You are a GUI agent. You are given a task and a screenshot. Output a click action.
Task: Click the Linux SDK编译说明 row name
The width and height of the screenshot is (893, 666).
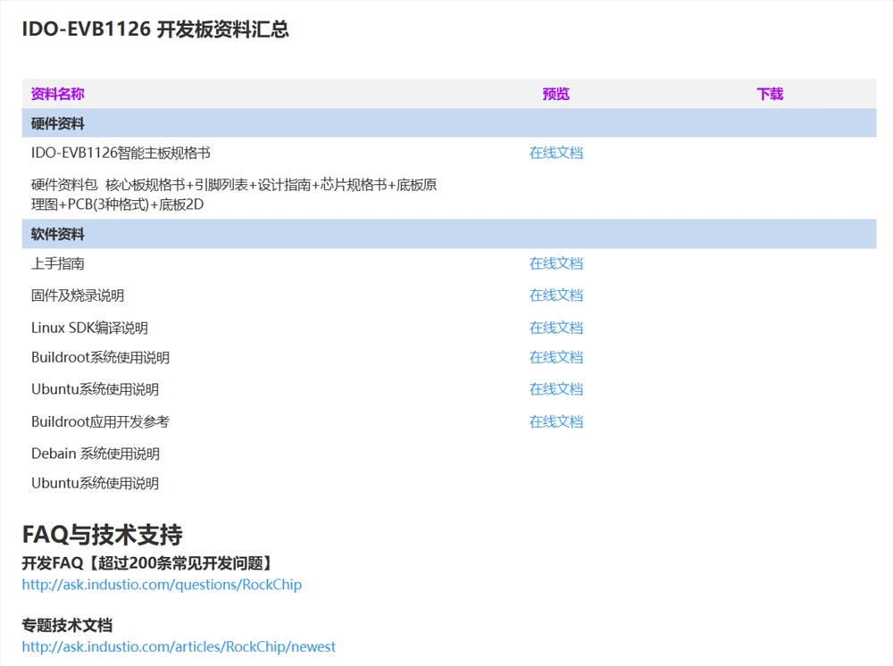pos(89,328)
